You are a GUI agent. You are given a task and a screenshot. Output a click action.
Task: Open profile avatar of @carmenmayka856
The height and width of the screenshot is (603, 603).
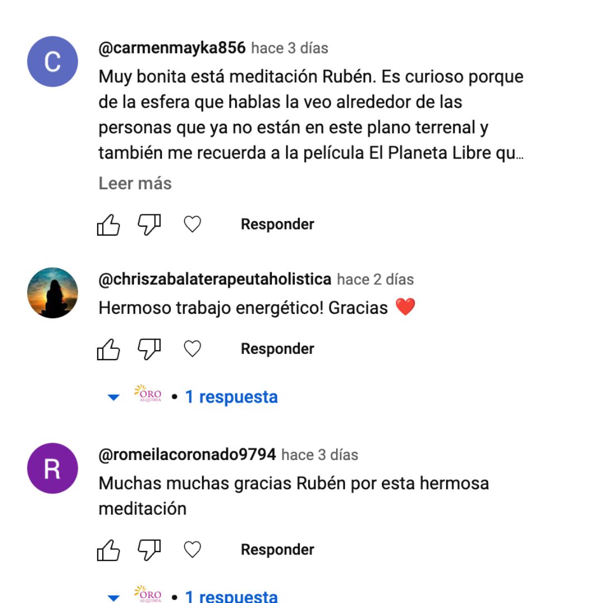[52, 61]
